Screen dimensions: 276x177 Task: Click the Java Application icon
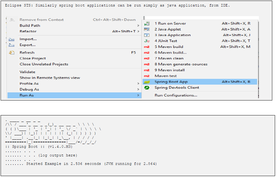tap(147, 35)
